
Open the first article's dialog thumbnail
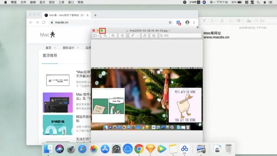tap(58, 80)
